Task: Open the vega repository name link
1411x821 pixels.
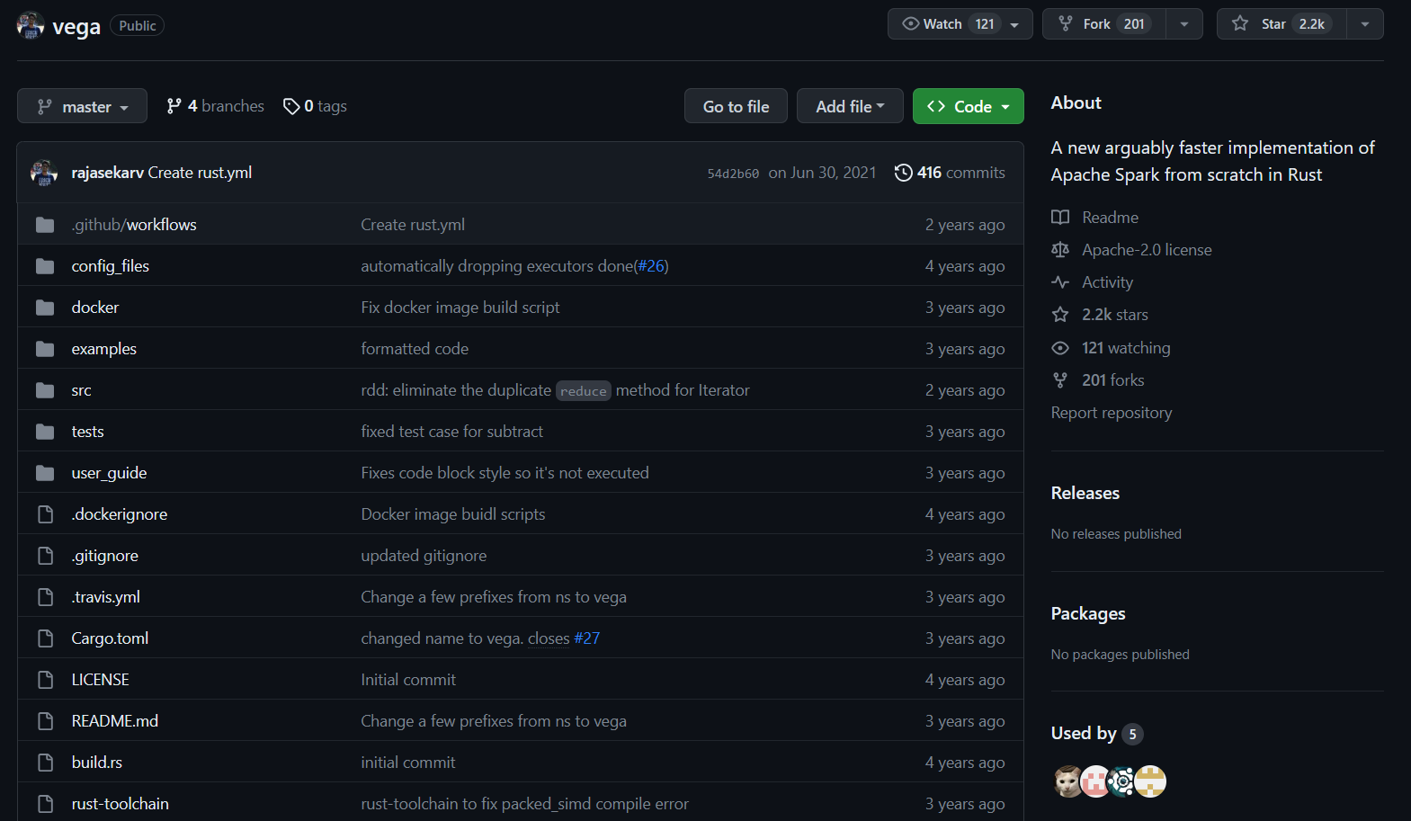Action: pos(76,27)
